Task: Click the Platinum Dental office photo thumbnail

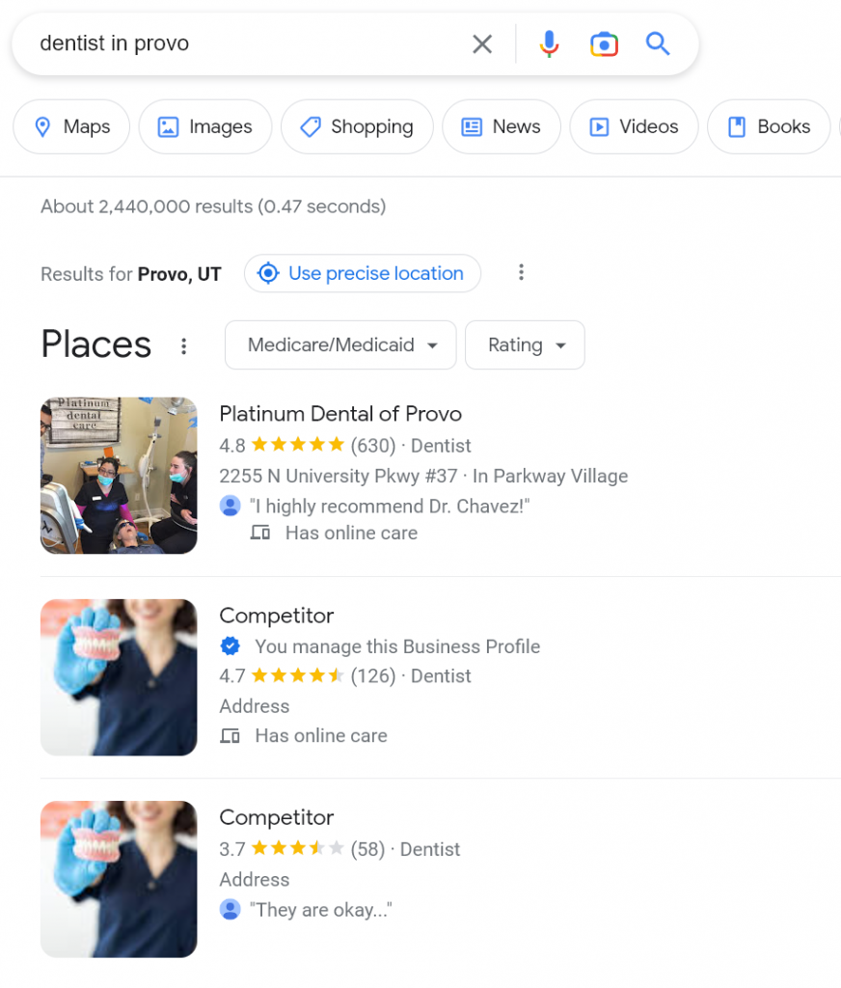Action: point(119,476)
